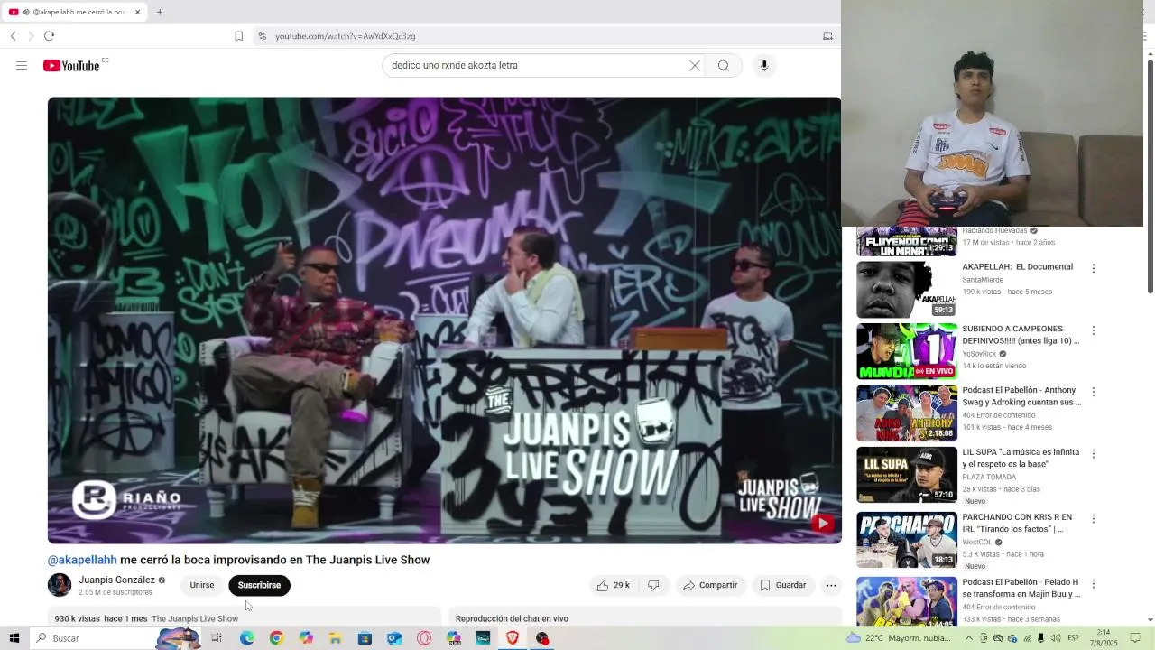Open new browser tab with plus

160,12
